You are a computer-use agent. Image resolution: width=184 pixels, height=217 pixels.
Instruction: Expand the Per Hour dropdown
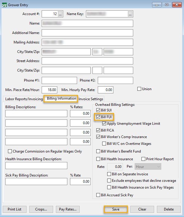tap(148, 167)
